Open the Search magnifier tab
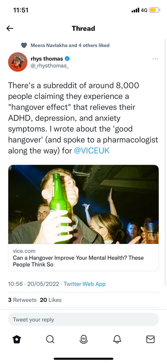Image resolution: width=167 pixels, height=363 pixels. pos(50,340)
